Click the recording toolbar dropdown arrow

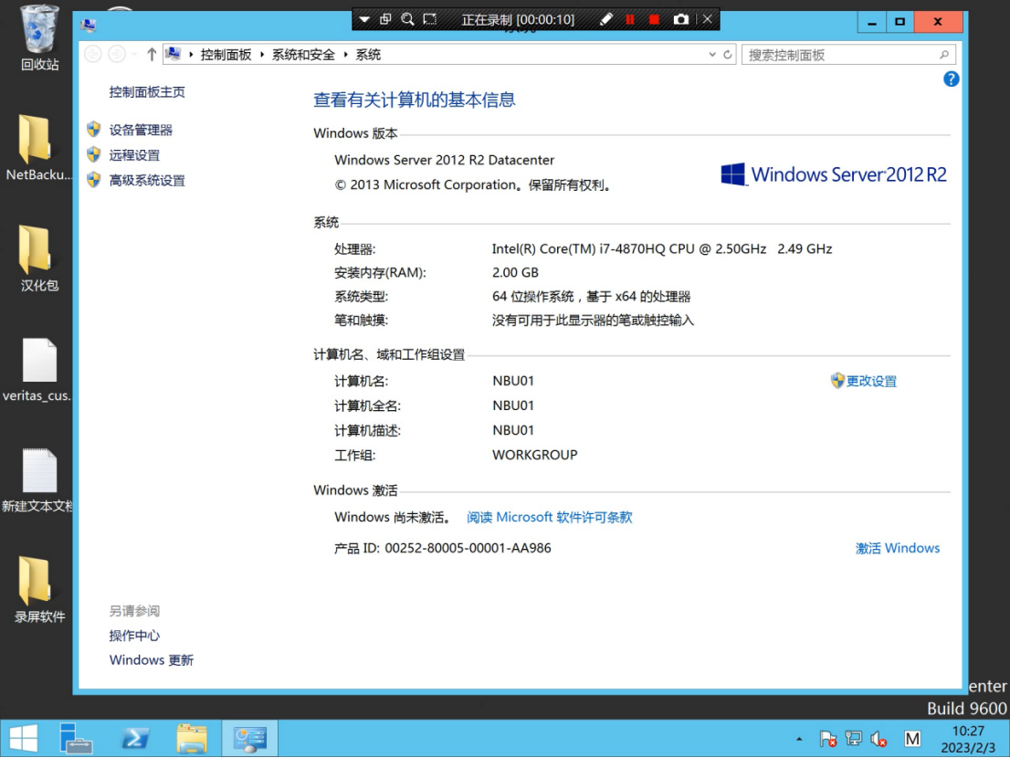click(x=364, y=19)
